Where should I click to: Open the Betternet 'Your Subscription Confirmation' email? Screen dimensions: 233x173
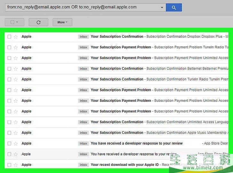click(117, 69)
